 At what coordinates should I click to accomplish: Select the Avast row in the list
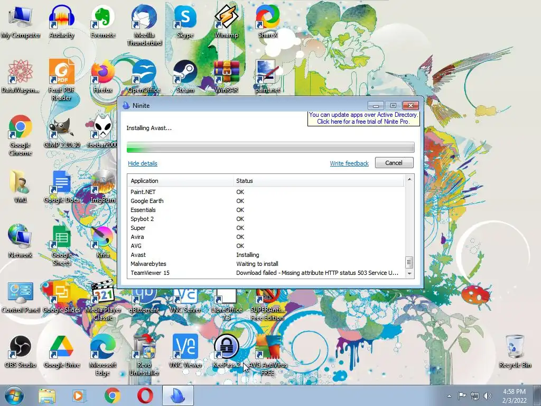coord(266,255)
